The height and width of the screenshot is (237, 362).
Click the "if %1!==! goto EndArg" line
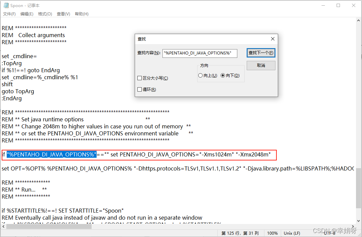[x=31, y=70]
